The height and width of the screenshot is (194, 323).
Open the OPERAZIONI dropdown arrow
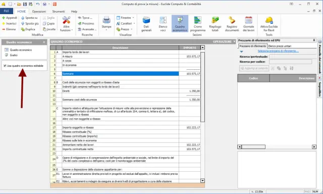coord(234,42)
